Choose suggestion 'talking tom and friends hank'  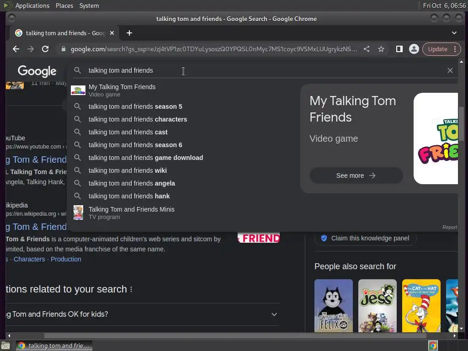pos(184,197)
